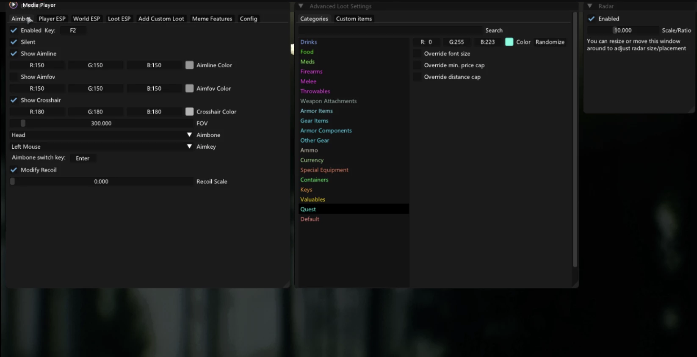Viewport: 697px width, 357px height.
Task: Open the Aimkey dropdown showing Left Mouse
Action: click(x=102, y=147)
